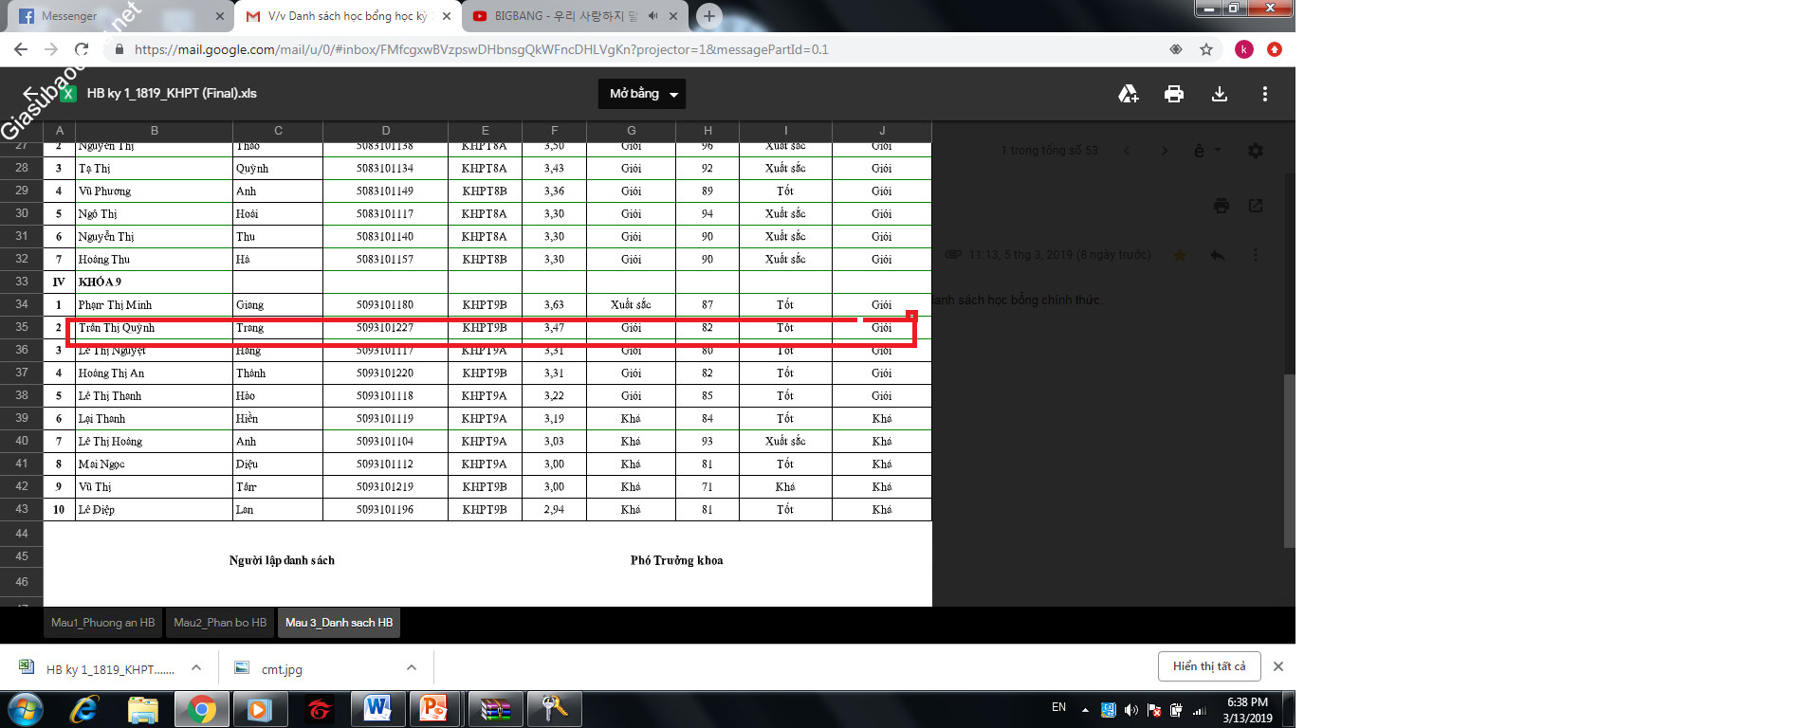Download the HB ky 1_1819_KHPT file
This screenshot has width=1819, height=728.
(x=1220, y=94)
